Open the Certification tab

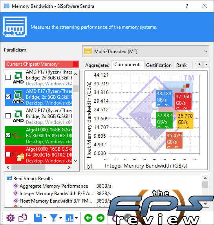click(x=159, y=65)
